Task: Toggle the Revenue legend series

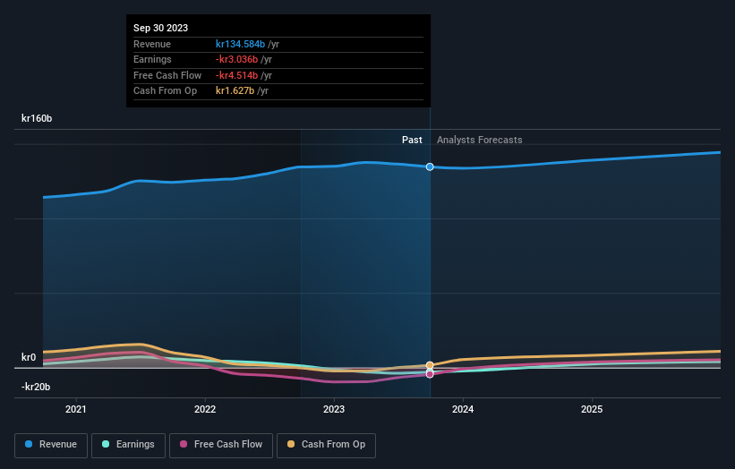Action: click(51, 445)
